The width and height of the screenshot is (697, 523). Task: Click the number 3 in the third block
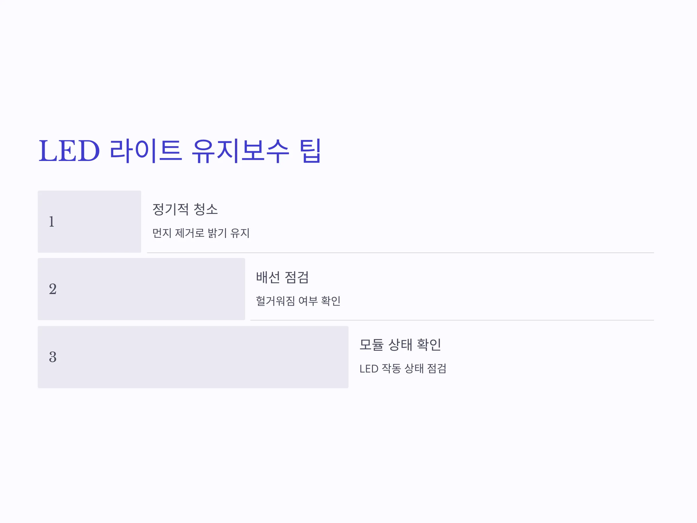(x=53, y=357)
